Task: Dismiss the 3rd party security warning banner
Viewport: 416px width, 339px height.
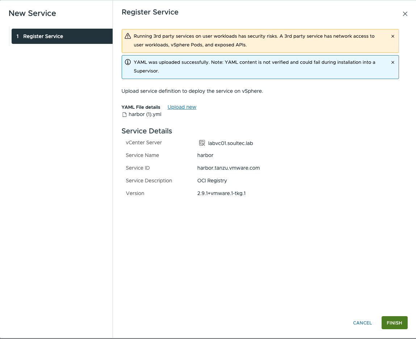Action: (393, 36)
